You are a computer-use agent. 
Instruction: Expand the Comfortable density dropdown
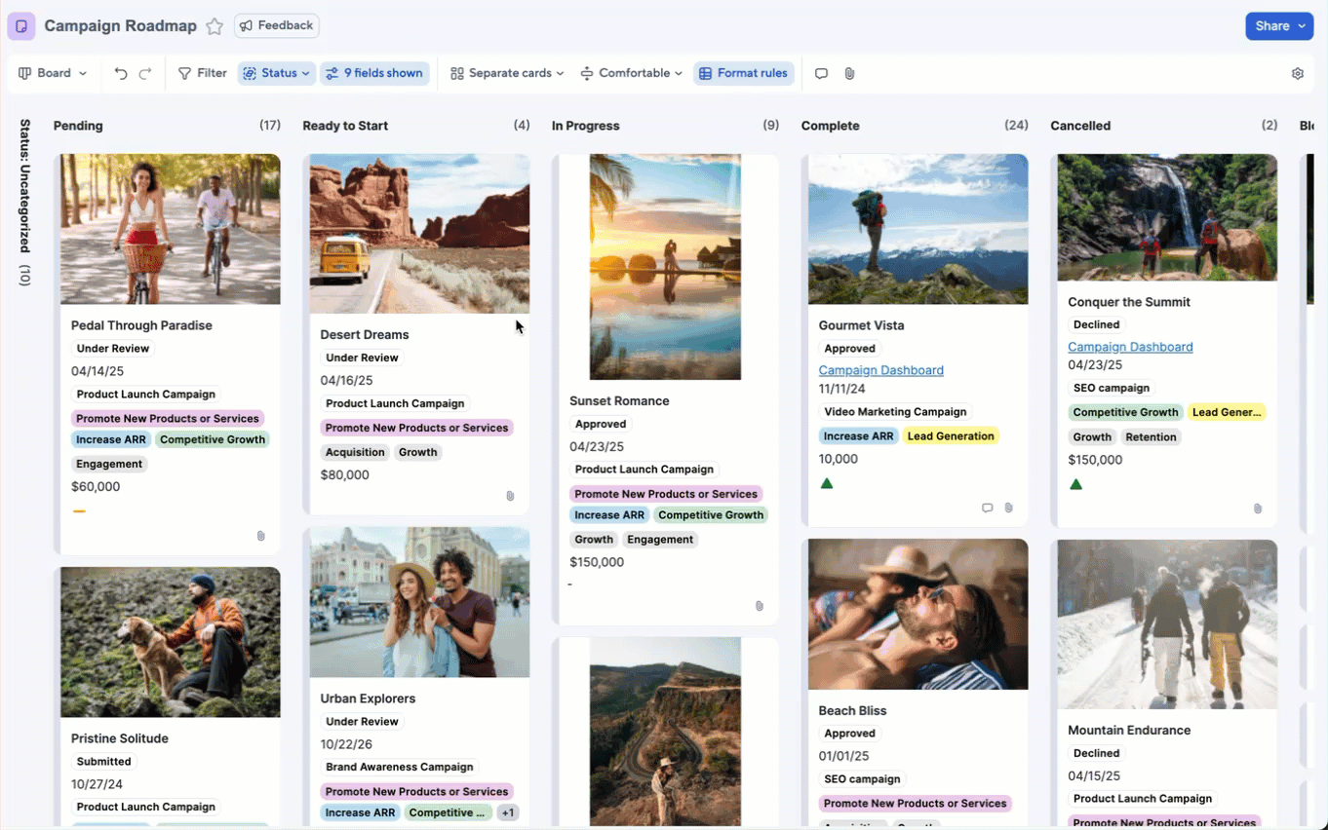(x=631, y=73)
